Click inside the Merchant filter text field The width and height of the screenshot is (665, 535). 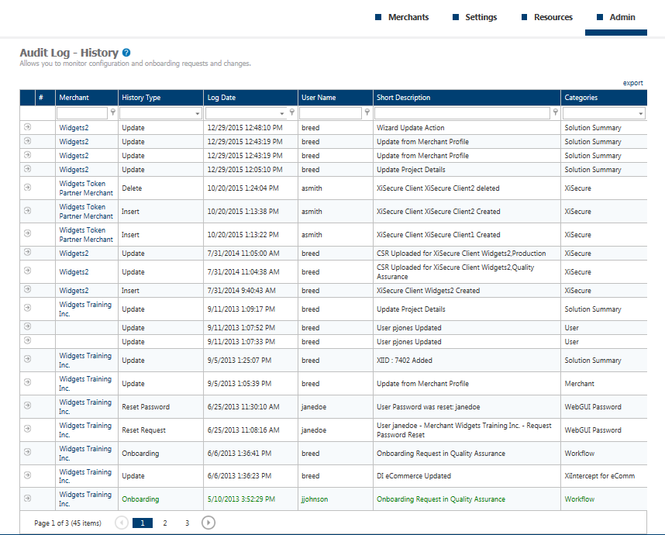[x=81, y=112]
